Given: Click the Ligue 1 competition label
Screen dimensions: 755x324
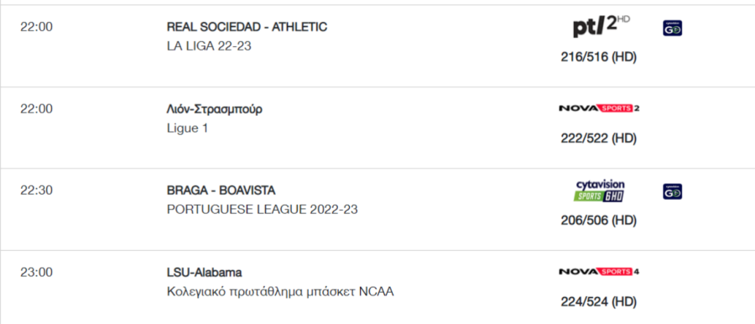Looking at the screenshot, I should pyautogui.click(x=187, y=128).
